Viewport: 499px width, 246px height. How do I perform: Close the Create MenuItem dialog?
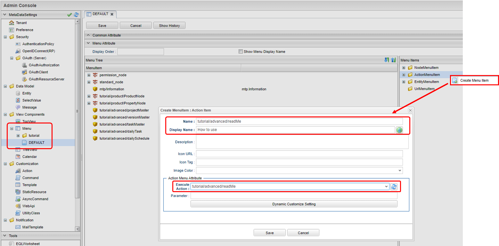pyautogui.click(x=410, y=110)
